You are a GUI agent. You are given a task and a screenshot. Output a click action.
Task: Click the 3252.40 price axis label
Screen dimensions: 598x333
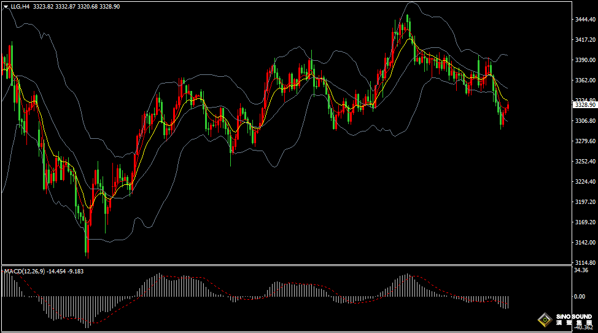click(586, 161)
